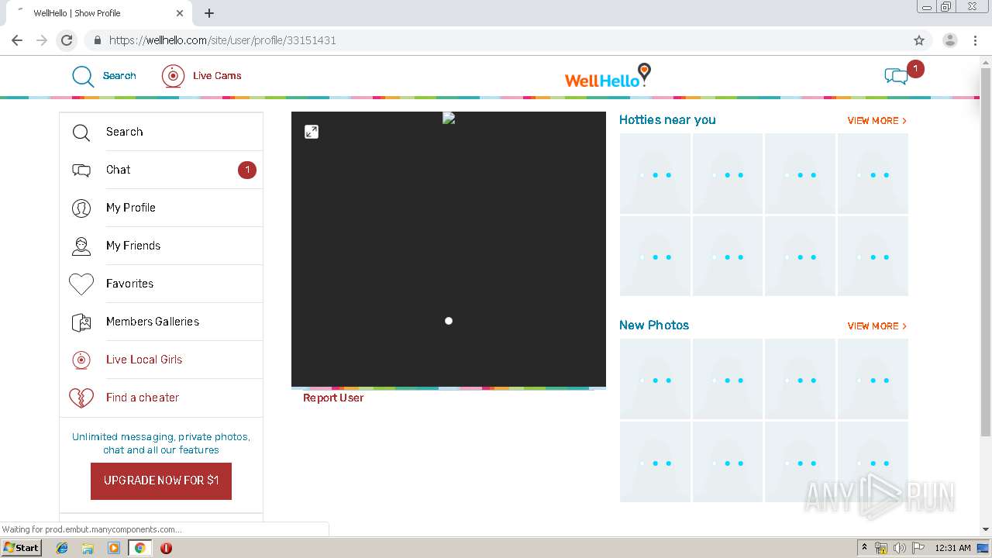Click the Hotties near you heading
The image size is (992, 558).
667,120
